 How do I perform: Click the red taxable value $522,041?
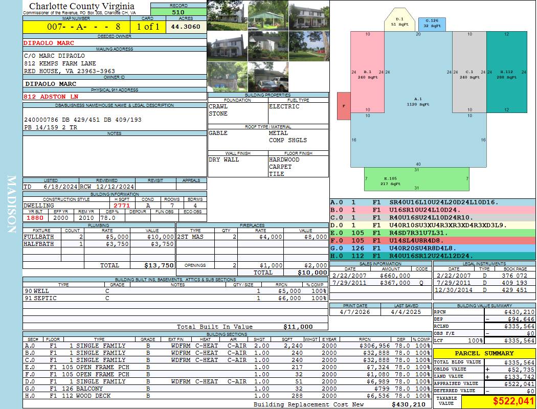point(513,401)
